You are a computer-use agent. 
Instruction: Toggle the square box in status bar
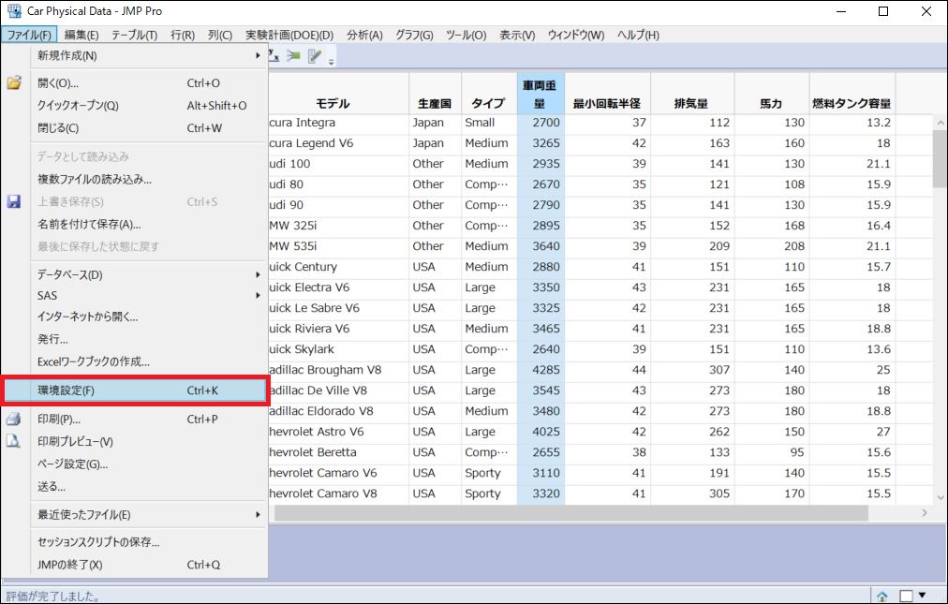[x=906, y=597]
